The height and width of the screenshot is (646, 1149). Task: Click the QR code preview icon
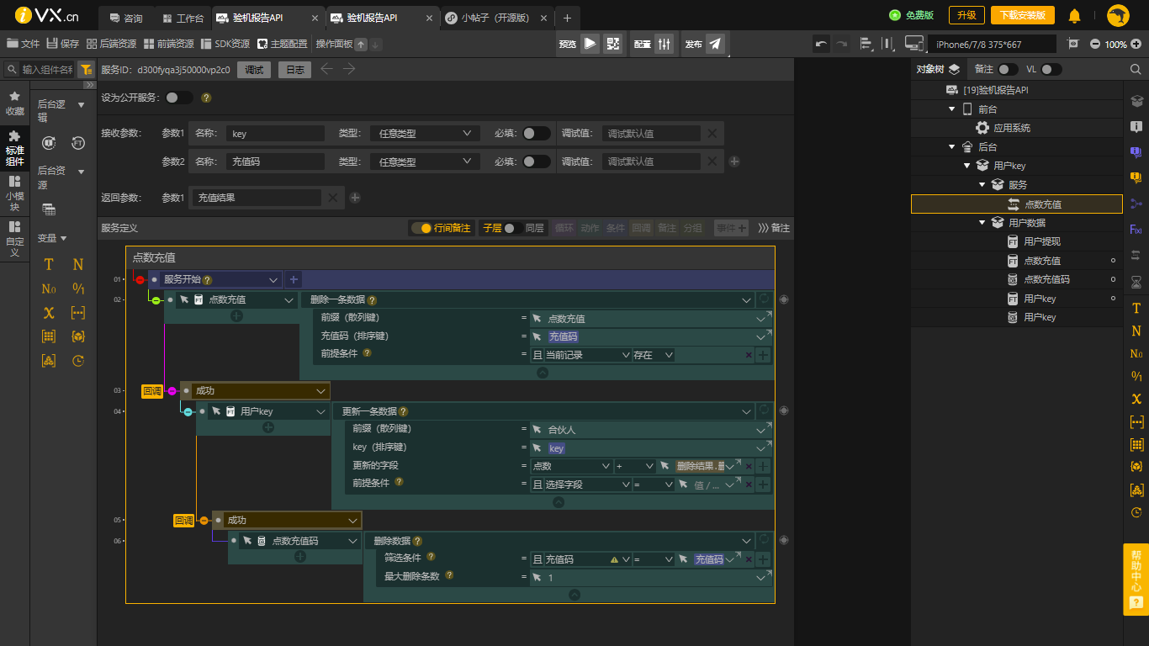pos(612,44)
